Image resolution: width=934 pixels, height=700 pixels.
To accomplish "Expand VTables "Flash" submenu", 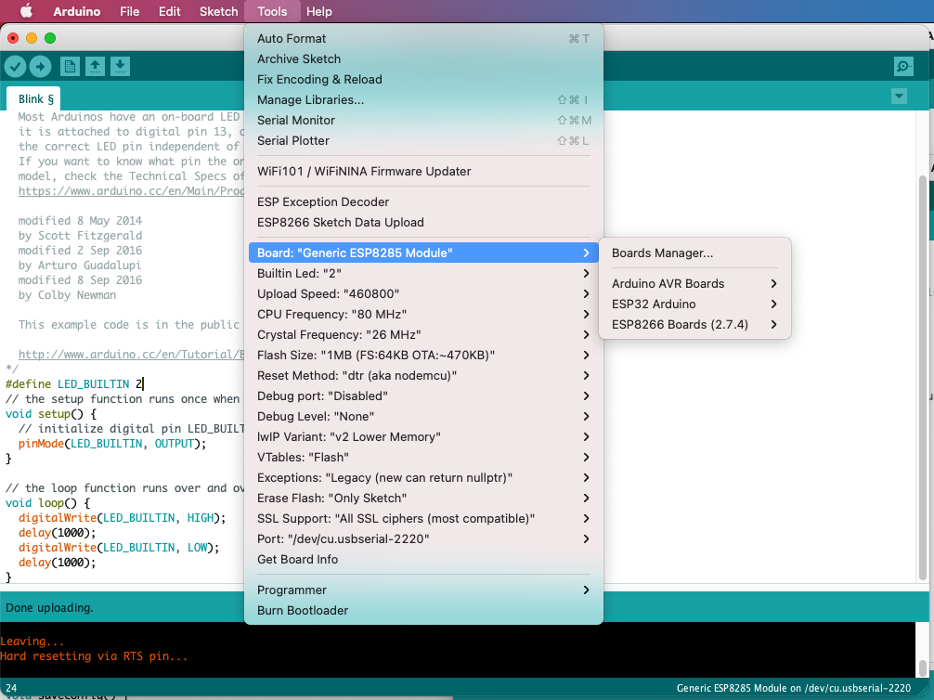I will click(x=423, y=458).
